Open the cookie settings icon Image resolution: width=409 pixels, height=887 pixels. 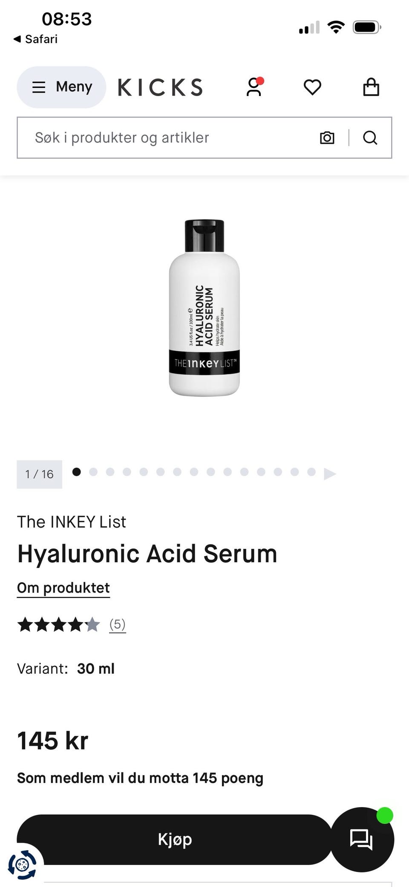pyautogui.click(x=22, y=865)
